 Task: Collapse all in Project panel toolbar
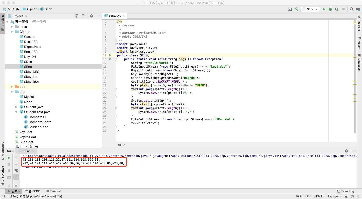point(83,16)
